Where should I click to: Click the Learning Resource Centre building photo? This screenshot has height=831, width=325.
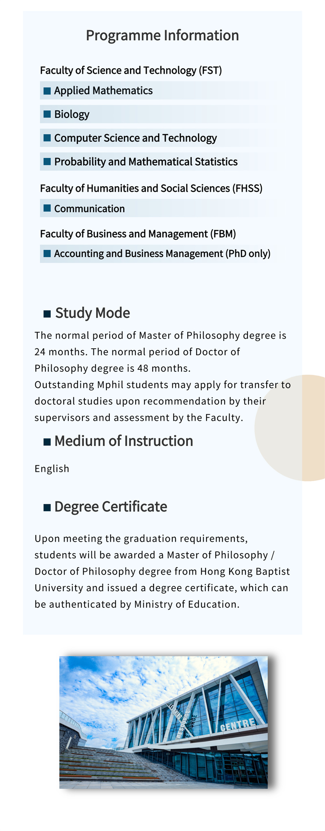click(x=163, y=722)
